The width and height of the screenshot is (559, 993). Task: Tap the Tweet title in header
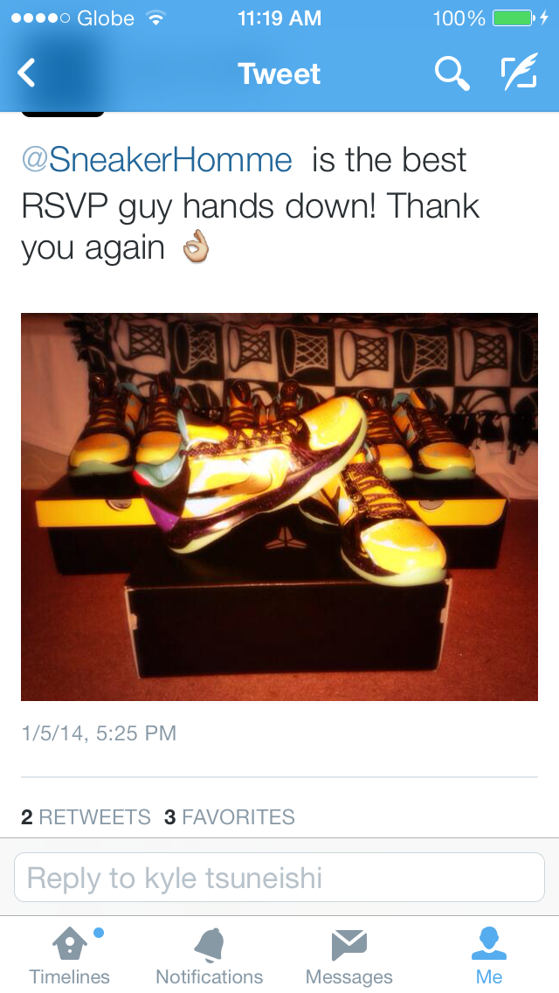pos(279,73)
